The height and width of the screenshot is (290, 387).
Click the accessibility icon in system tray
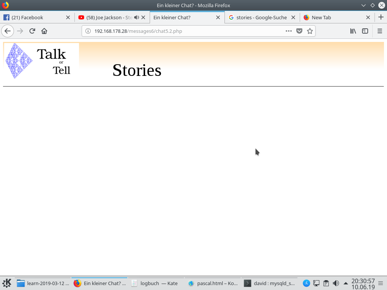pyautogui.click(x=306, y=283)
